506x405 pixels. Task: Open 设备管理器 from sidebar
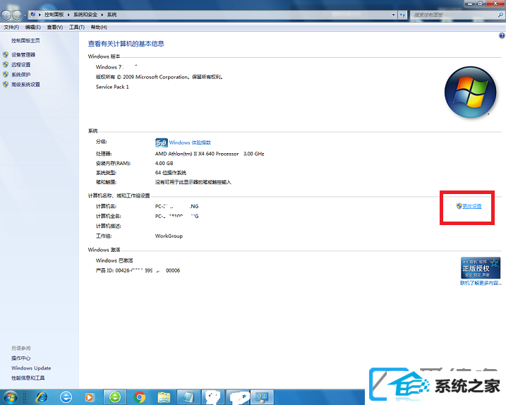[x=23, y=55]
